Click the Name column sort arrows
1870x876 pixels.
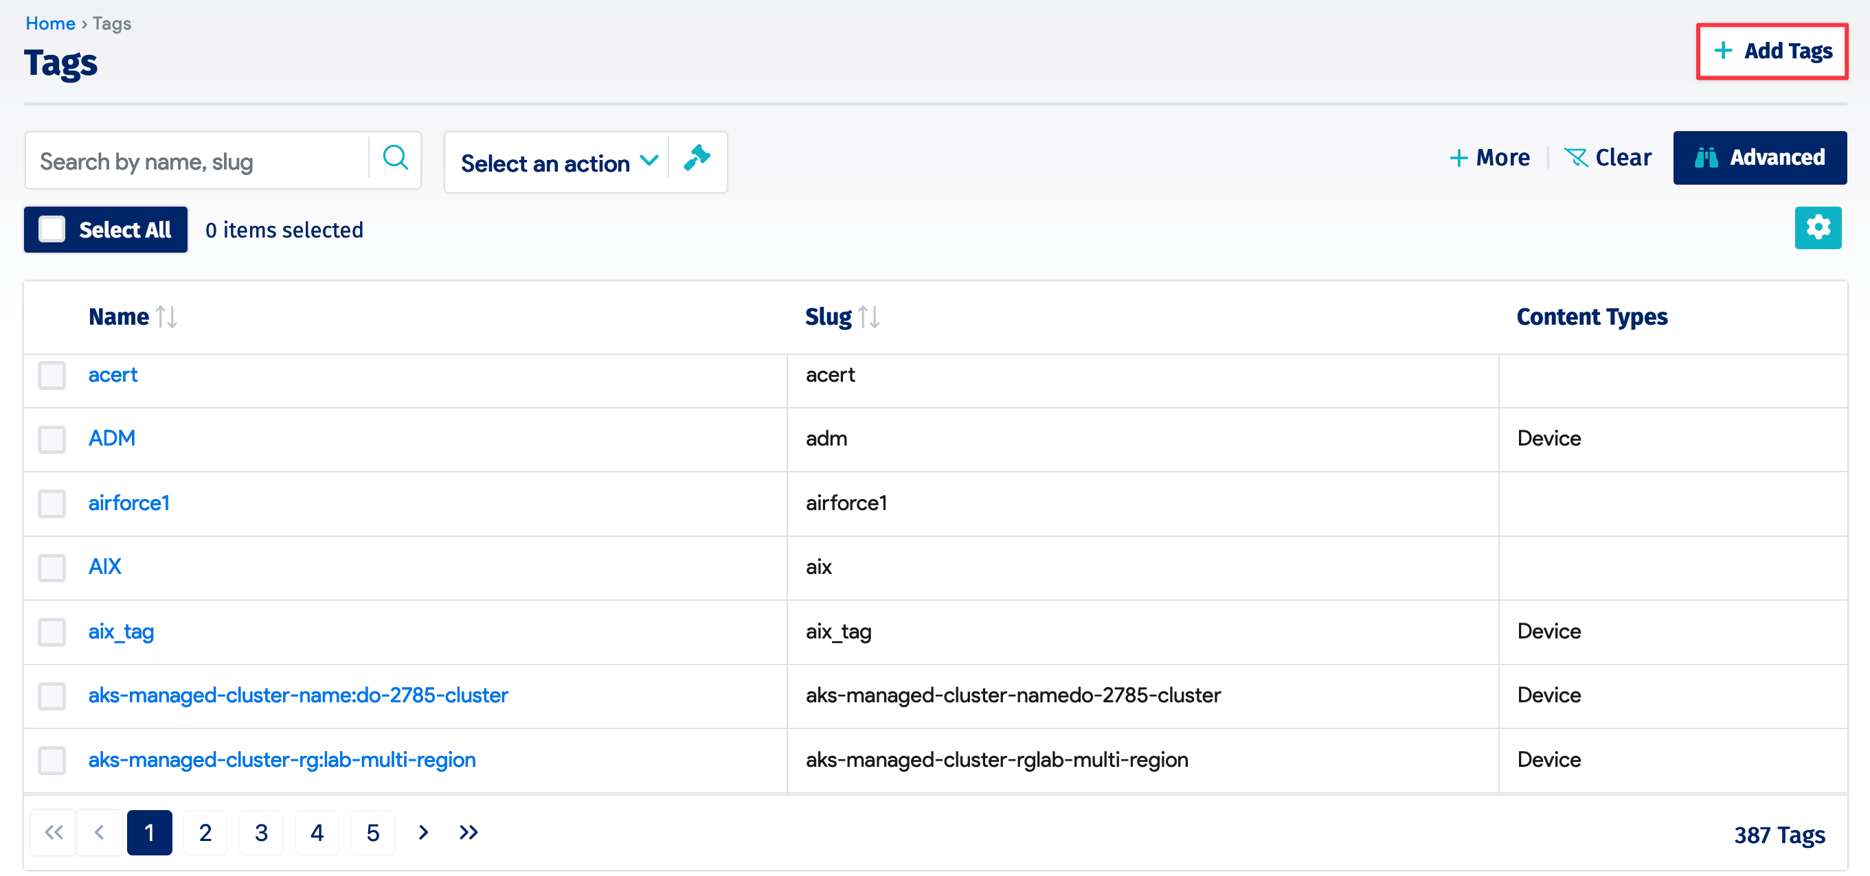(166, 317)
